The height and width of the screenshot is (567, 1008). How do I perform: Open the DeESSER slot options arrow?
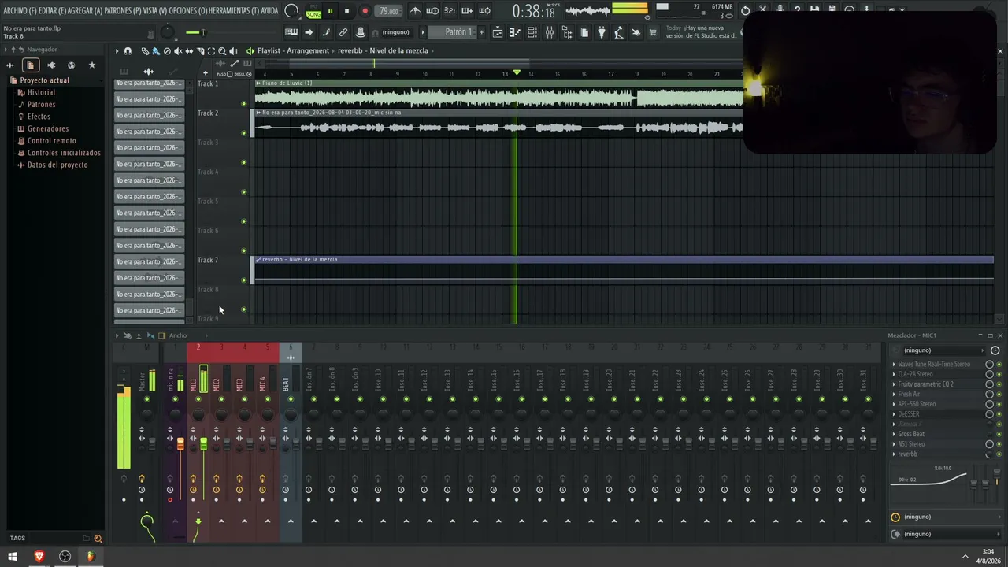tap(894, 414)
